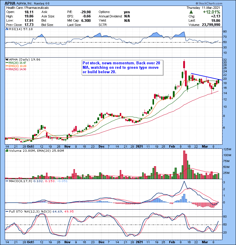Click the Annual Dividend N/A value
The width and height of the screenshot is (236, 245).
[127, 16]
